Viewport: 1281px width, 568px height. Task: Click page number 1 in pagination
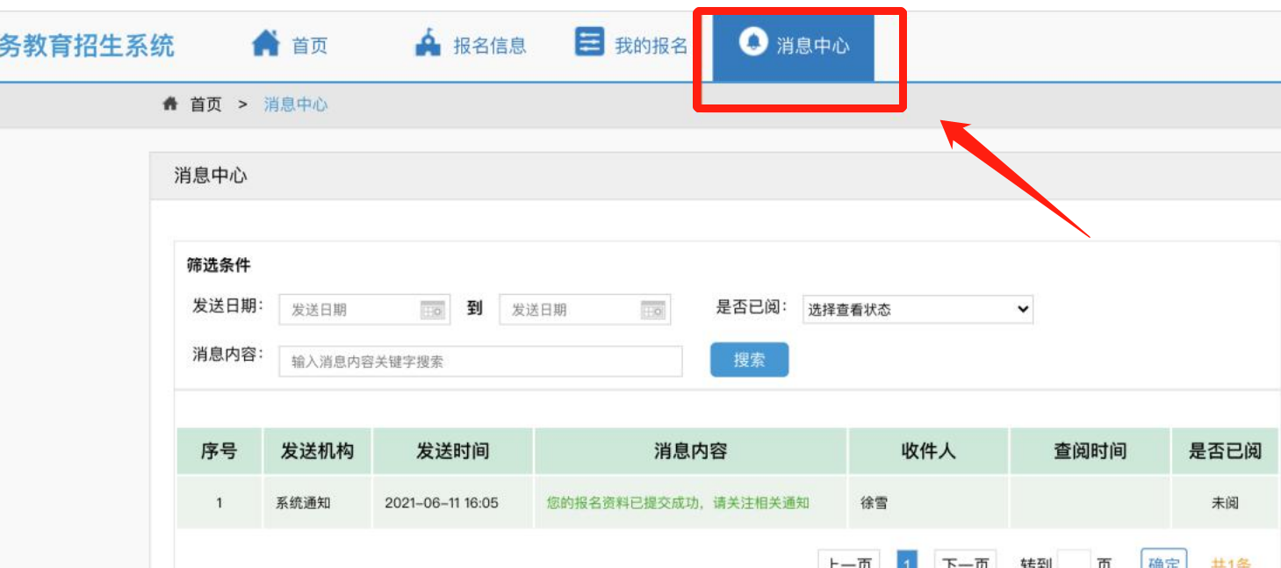coord(907,560)
